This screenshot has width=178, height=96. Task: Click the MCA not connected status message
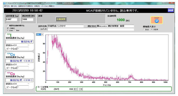[x=112, y=11]
